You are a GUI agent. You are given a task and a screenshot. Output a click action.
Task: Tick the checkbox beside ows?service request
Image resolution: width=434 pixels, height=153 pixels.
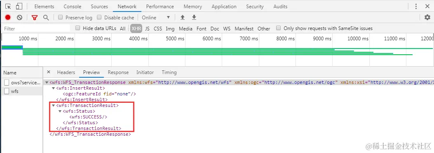pyautogui.click(x=7, y=83)
